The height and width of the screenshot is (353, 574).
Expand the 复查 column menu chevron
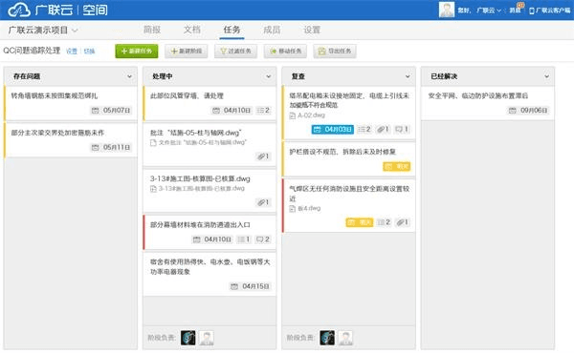click(408, 76)
